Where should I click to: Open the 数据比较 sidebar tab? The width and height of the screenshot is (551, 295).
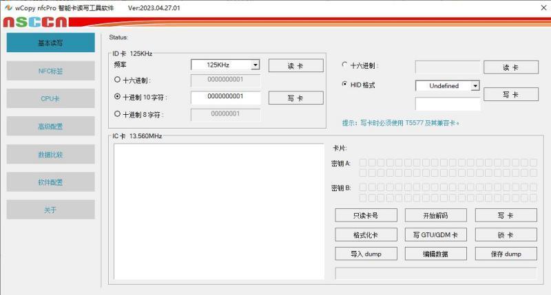click(50, 155)
